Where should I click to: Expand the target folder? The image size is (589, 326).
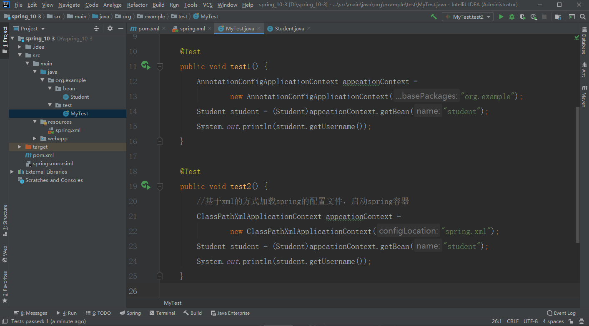point(20,147)
